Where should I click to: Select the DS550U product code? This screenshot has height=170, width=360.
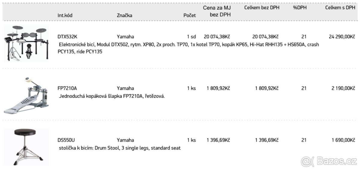click(x=66, y=140)
